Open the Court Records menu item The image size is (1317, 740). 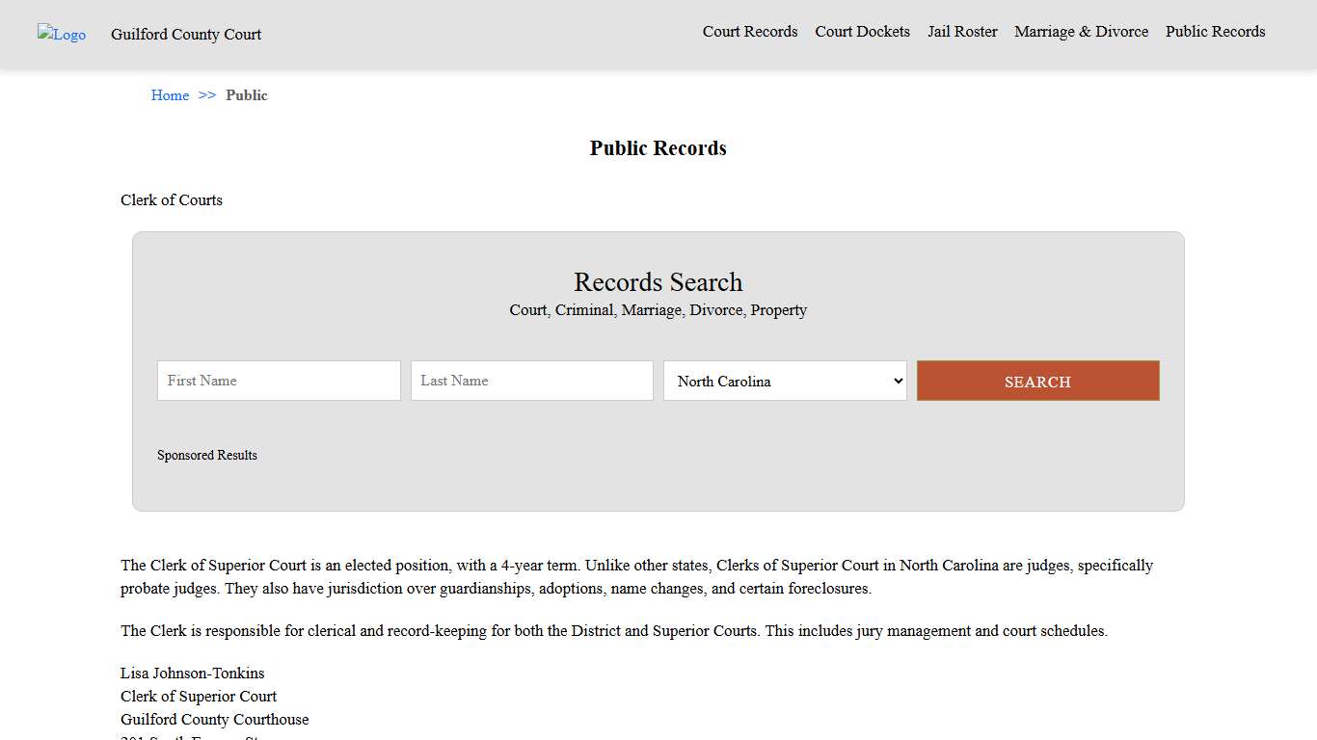coord(749,32)
